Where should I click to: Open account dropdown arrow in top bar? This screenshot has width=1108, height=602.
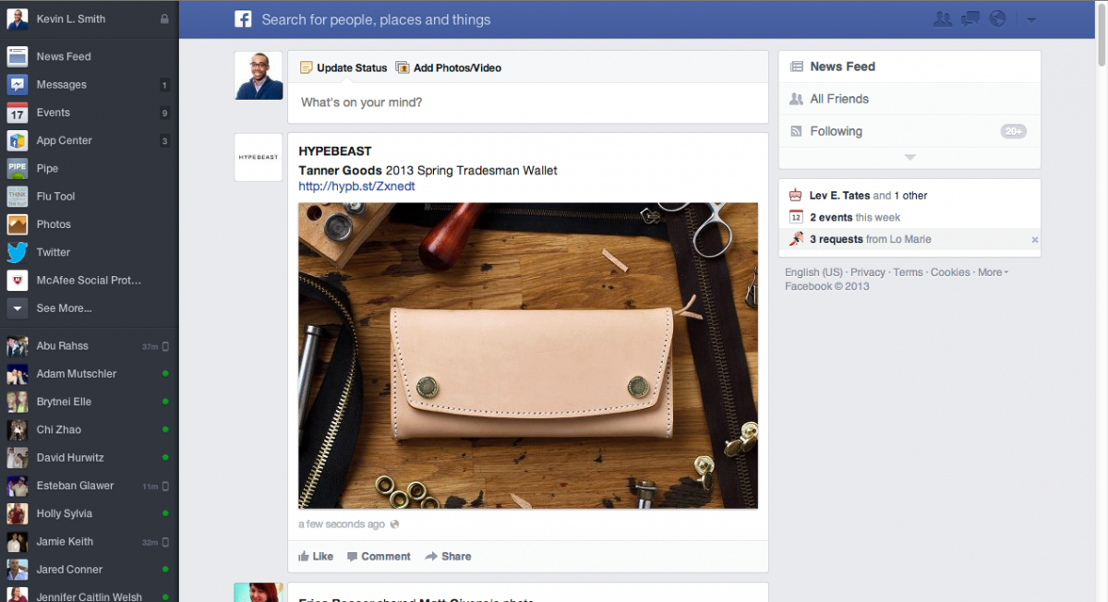(1031, 19)
